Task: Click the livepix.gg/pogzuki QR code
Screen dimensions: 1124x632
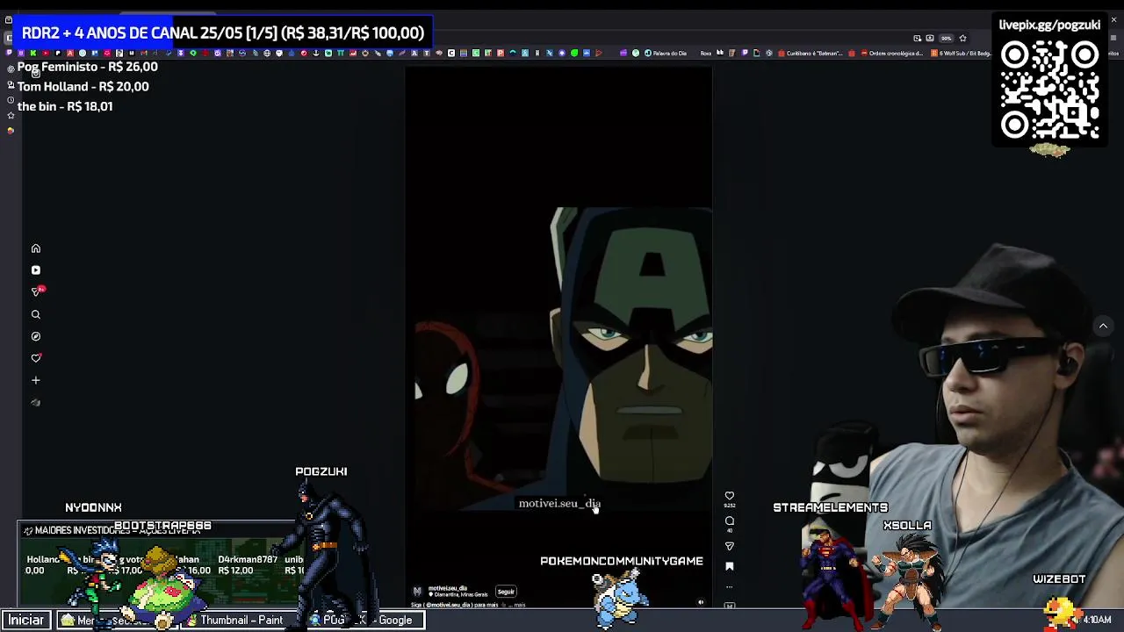Action: click(x=1050, y=90)
